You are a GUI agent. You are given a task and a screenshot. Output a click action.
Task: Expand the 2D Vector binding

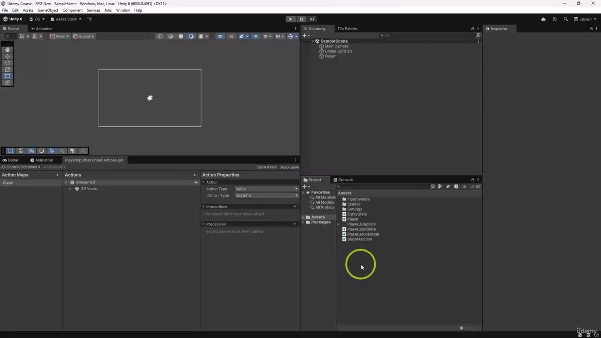70,189
